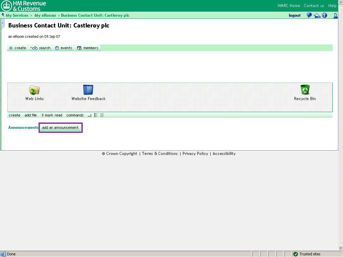
Task: Open eRoom help via the question mark icon
Action: pyautogui.click(x=324, y=15)
